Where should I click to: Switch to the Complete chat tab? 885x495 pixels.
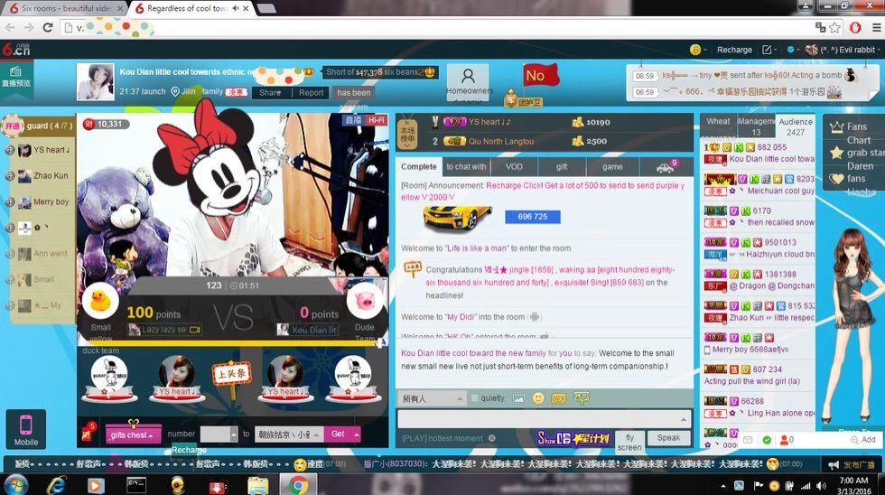419,166
